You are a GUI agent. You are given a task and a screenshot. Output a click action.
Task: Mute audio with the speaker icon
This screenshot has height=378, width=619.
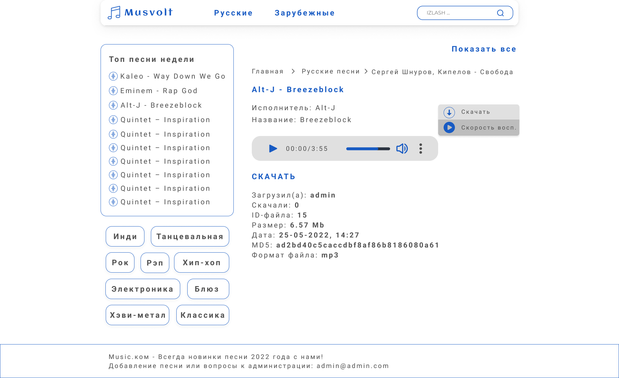(x=402, y=149)
